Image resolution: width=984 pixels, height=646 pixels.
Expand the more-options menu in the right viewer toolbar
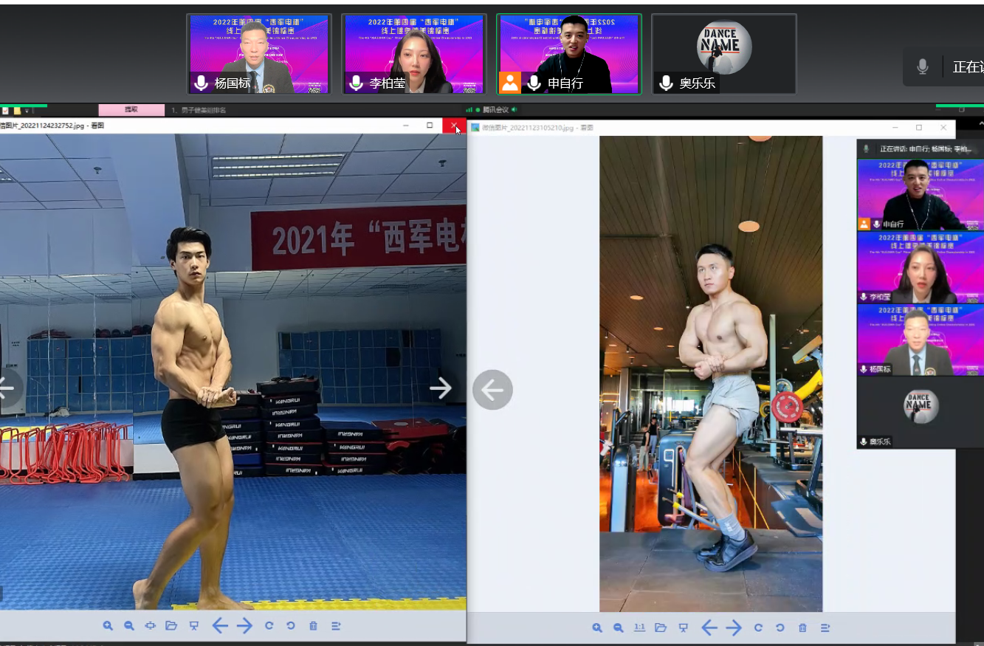825,628
